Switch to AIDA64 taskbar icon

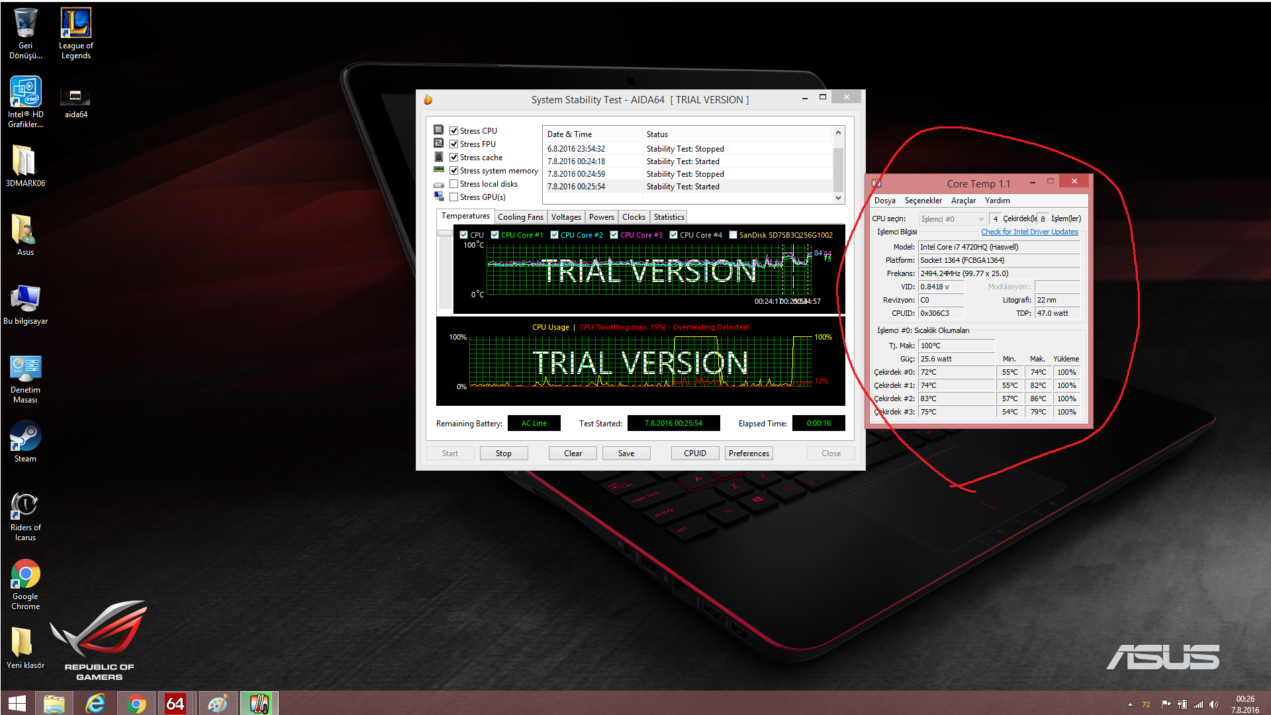coord(175,703)
